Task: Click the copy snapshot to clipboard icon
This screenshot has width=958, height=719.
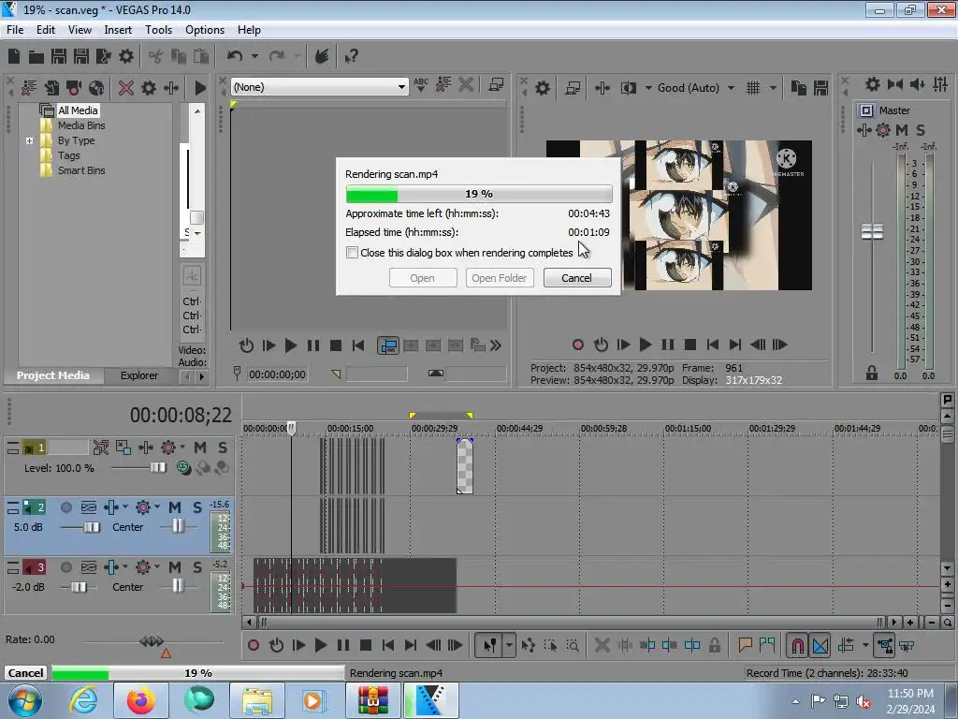Action: point(798,88)
